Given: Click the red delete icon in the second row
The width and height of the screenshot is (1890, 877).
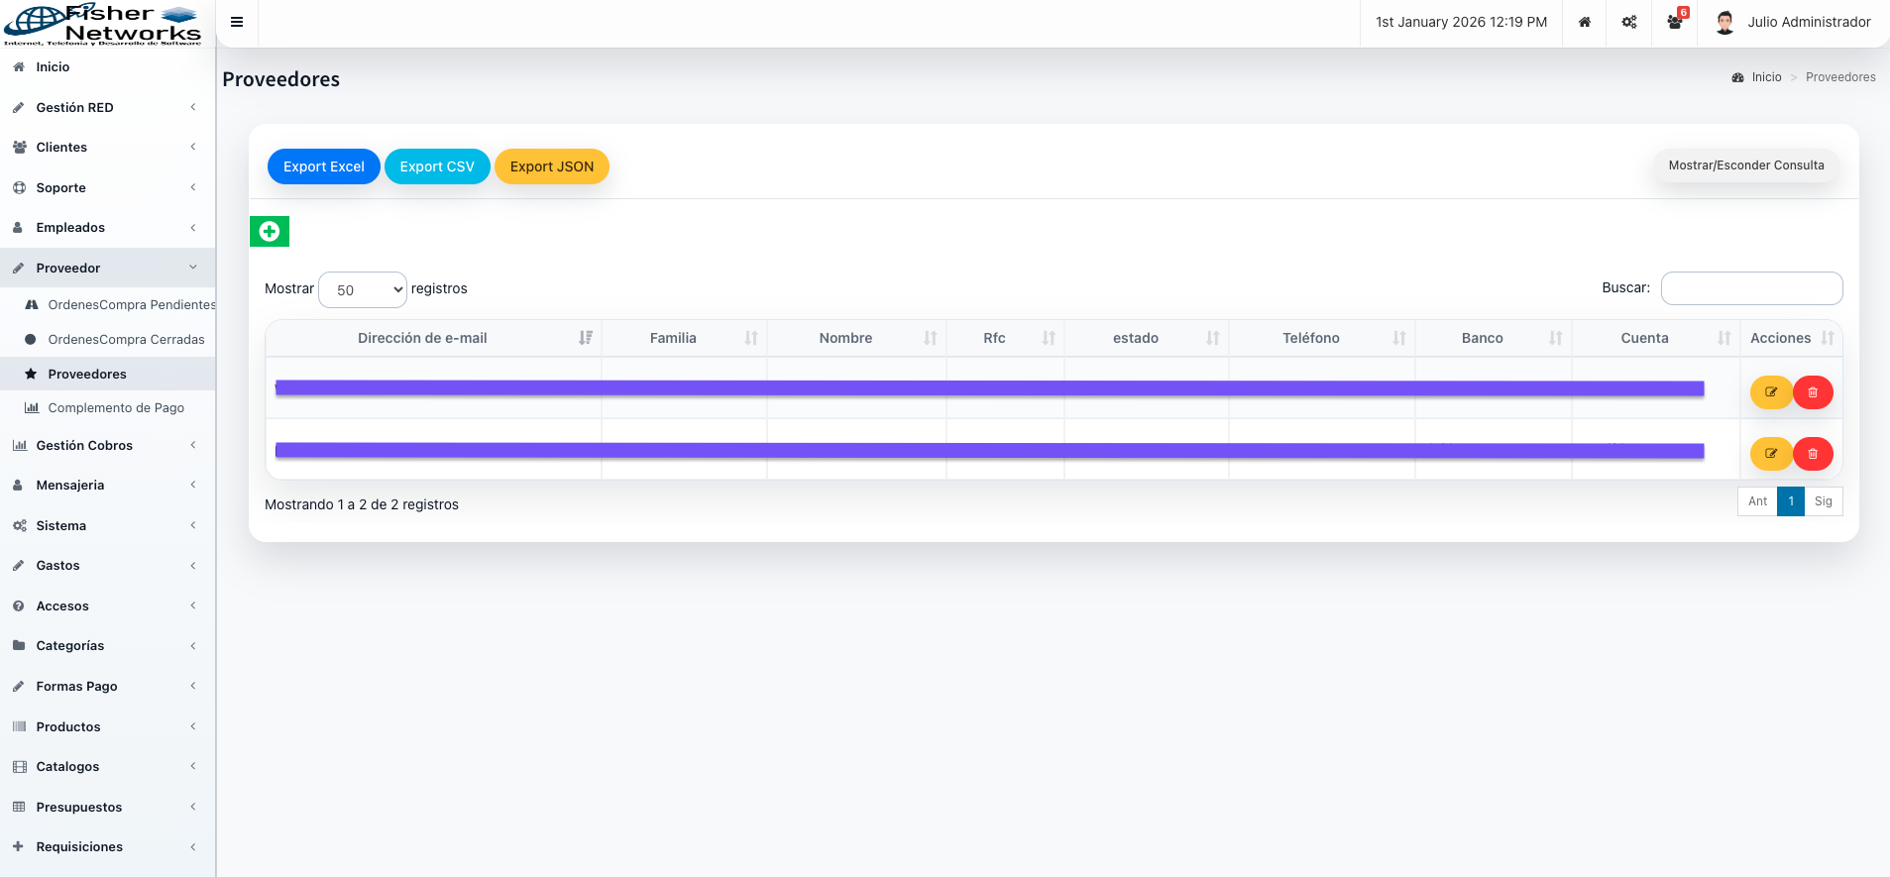Looking at the screenshot, I should tap(1813, 454).
